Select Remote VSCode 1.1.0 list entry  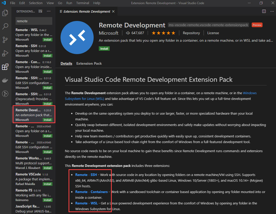tap(33, 179)
